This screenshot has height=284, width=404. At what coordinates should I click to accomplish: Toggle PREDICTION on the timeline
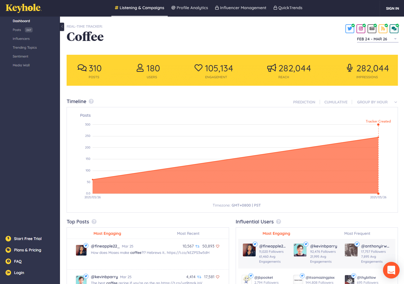tap(304, 102)
